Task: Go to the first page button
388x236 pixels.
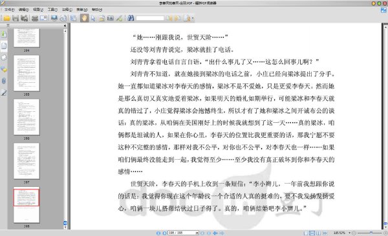Action: point(158,233)
